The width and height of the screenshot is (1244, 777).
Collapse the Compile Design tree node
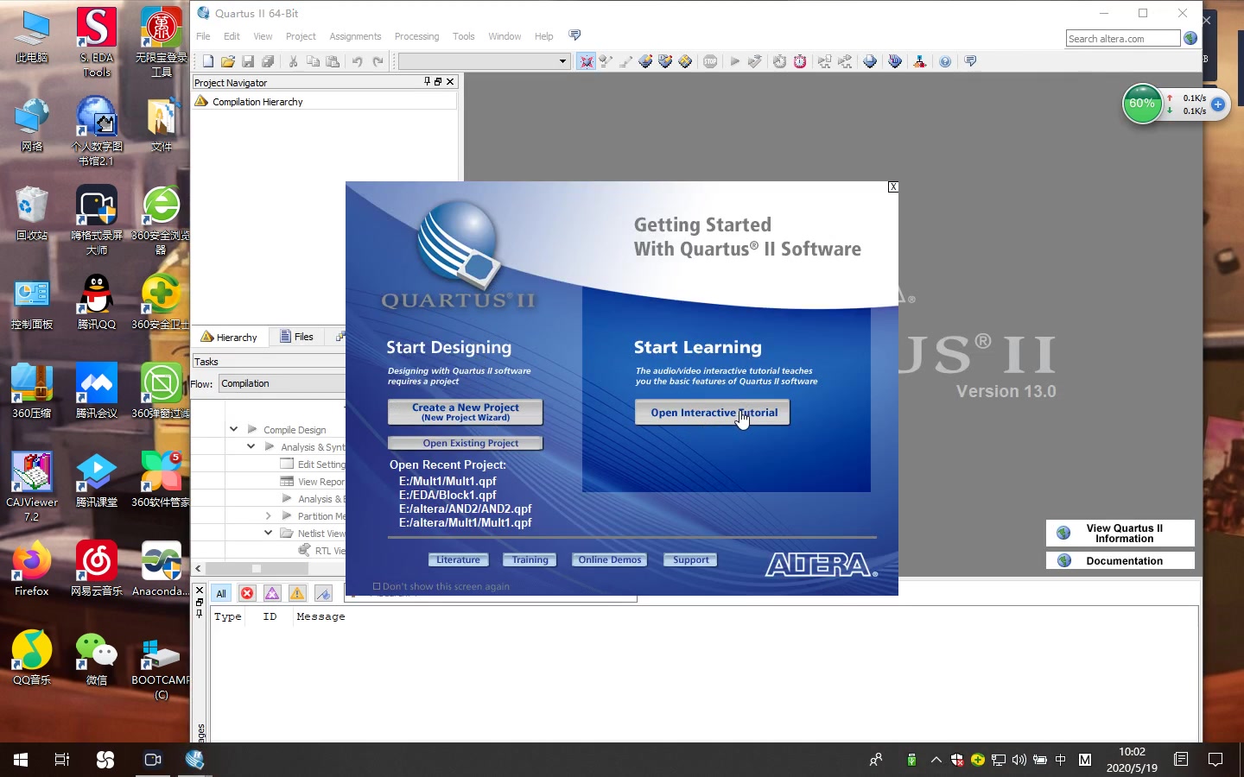[233, 429]
